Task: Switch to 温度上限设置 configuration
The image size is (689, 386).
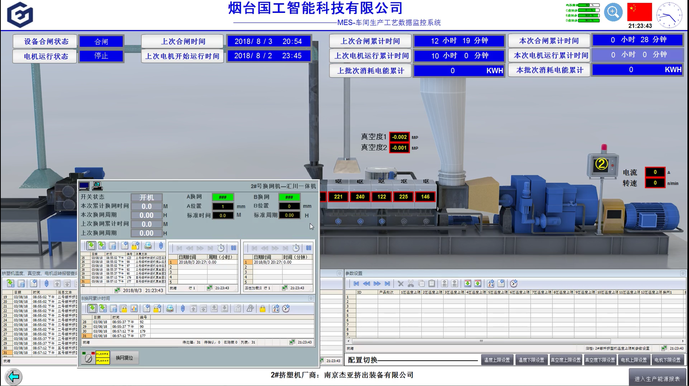Action: tap(497, 360)
